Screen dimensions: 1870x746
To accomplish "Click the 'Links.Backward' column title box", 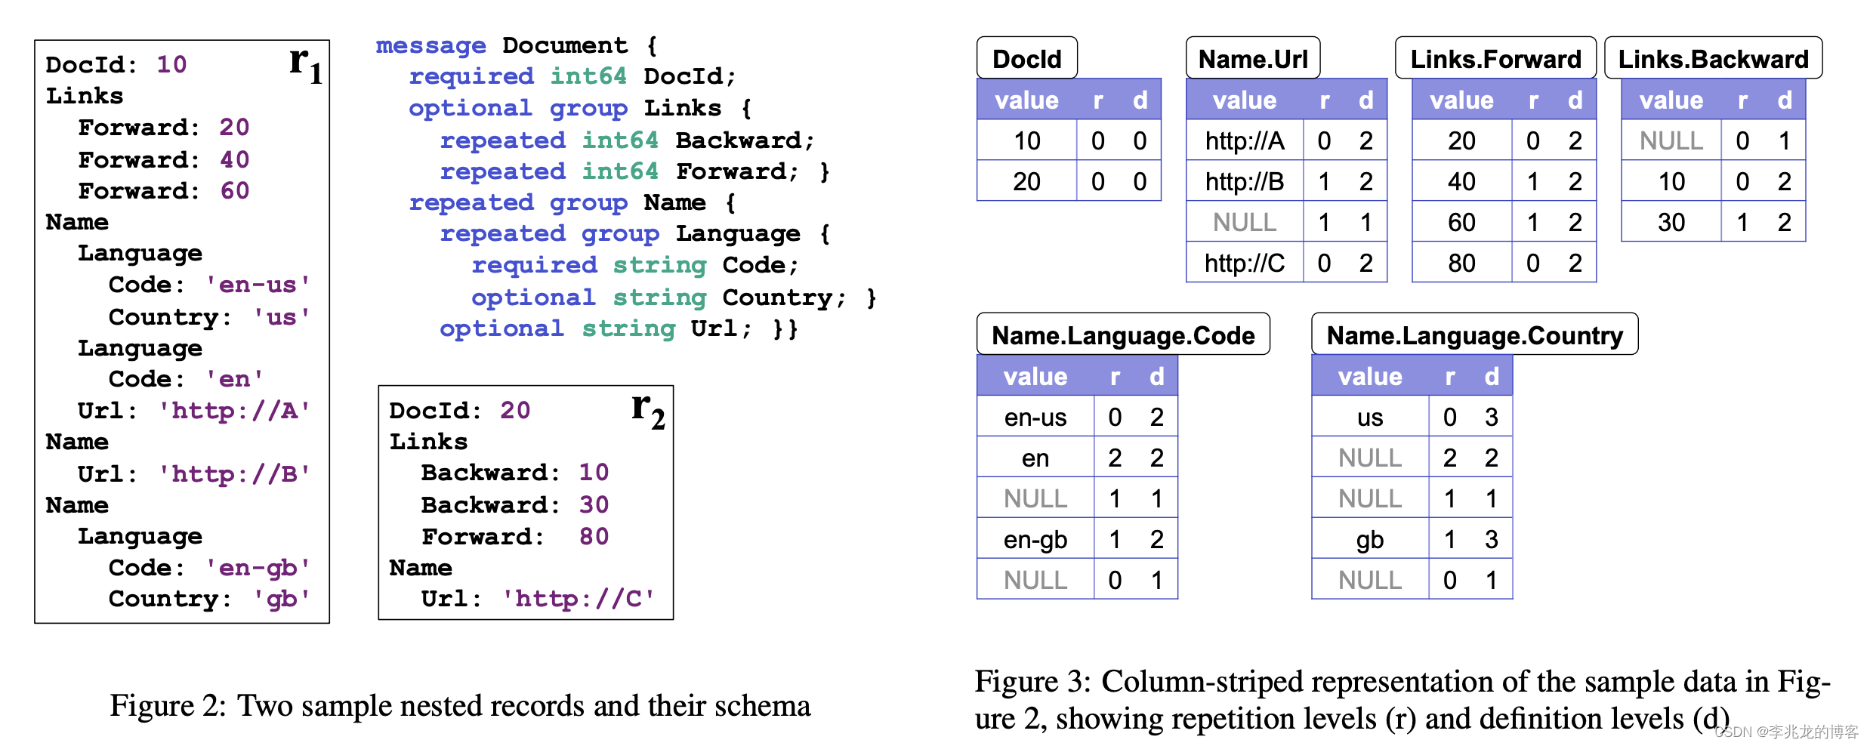I will 1713,58.
